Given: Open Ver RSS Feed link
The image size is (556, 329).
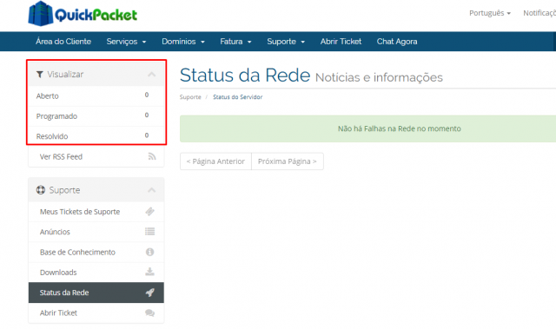Looking at the screenshot, I should pos(96,156).
